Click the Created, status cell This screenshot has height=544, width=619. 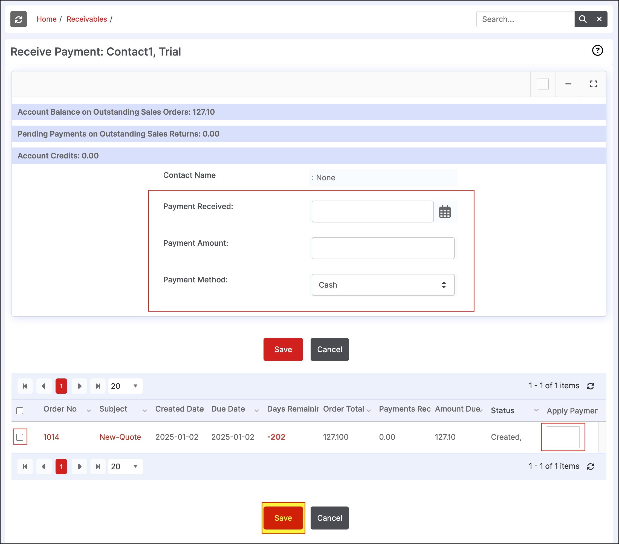pos(506,437)
